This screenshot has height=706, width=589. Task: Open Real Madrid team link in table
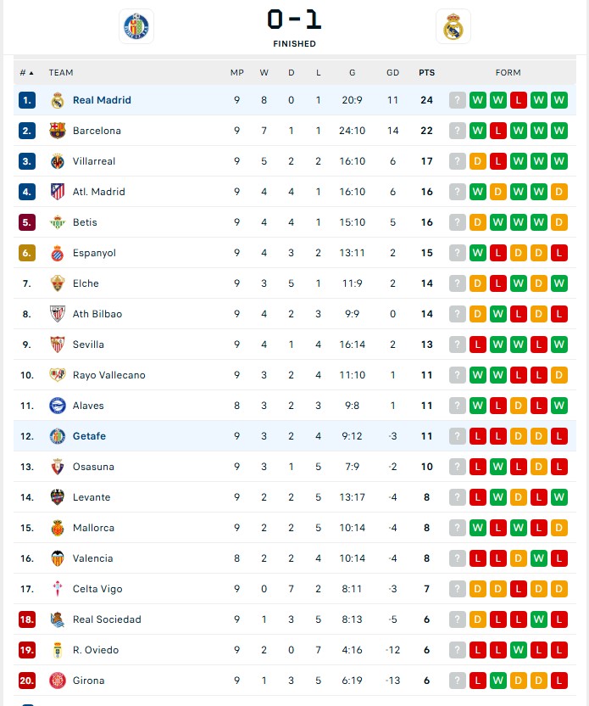click(102, 100)
